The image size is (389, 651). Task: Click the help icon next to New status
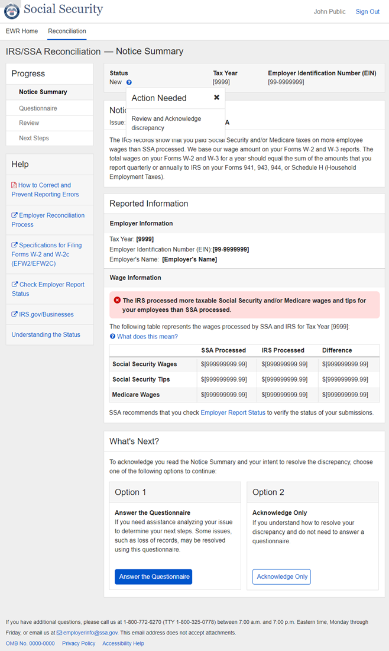coord(129,82)
